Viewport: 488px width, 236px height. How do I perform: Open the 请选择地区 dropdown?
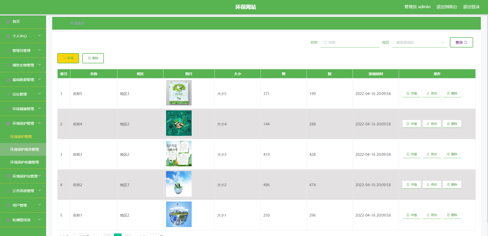coord(420,42)
